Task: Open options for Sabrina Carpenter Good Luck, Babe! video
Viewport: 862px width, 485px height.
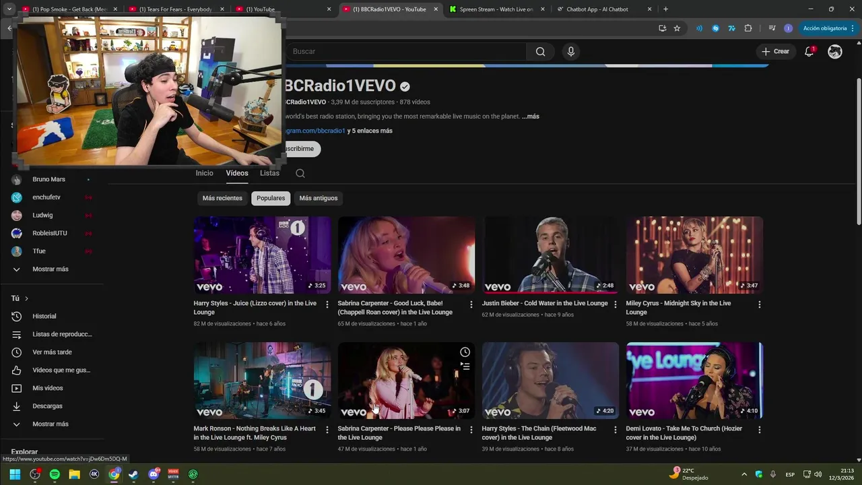Action: click(x=471, y=304)
